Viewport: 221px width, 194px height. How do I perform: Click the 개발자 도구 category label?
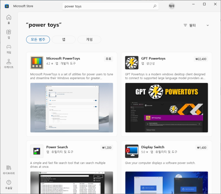[x=68, y=63]
